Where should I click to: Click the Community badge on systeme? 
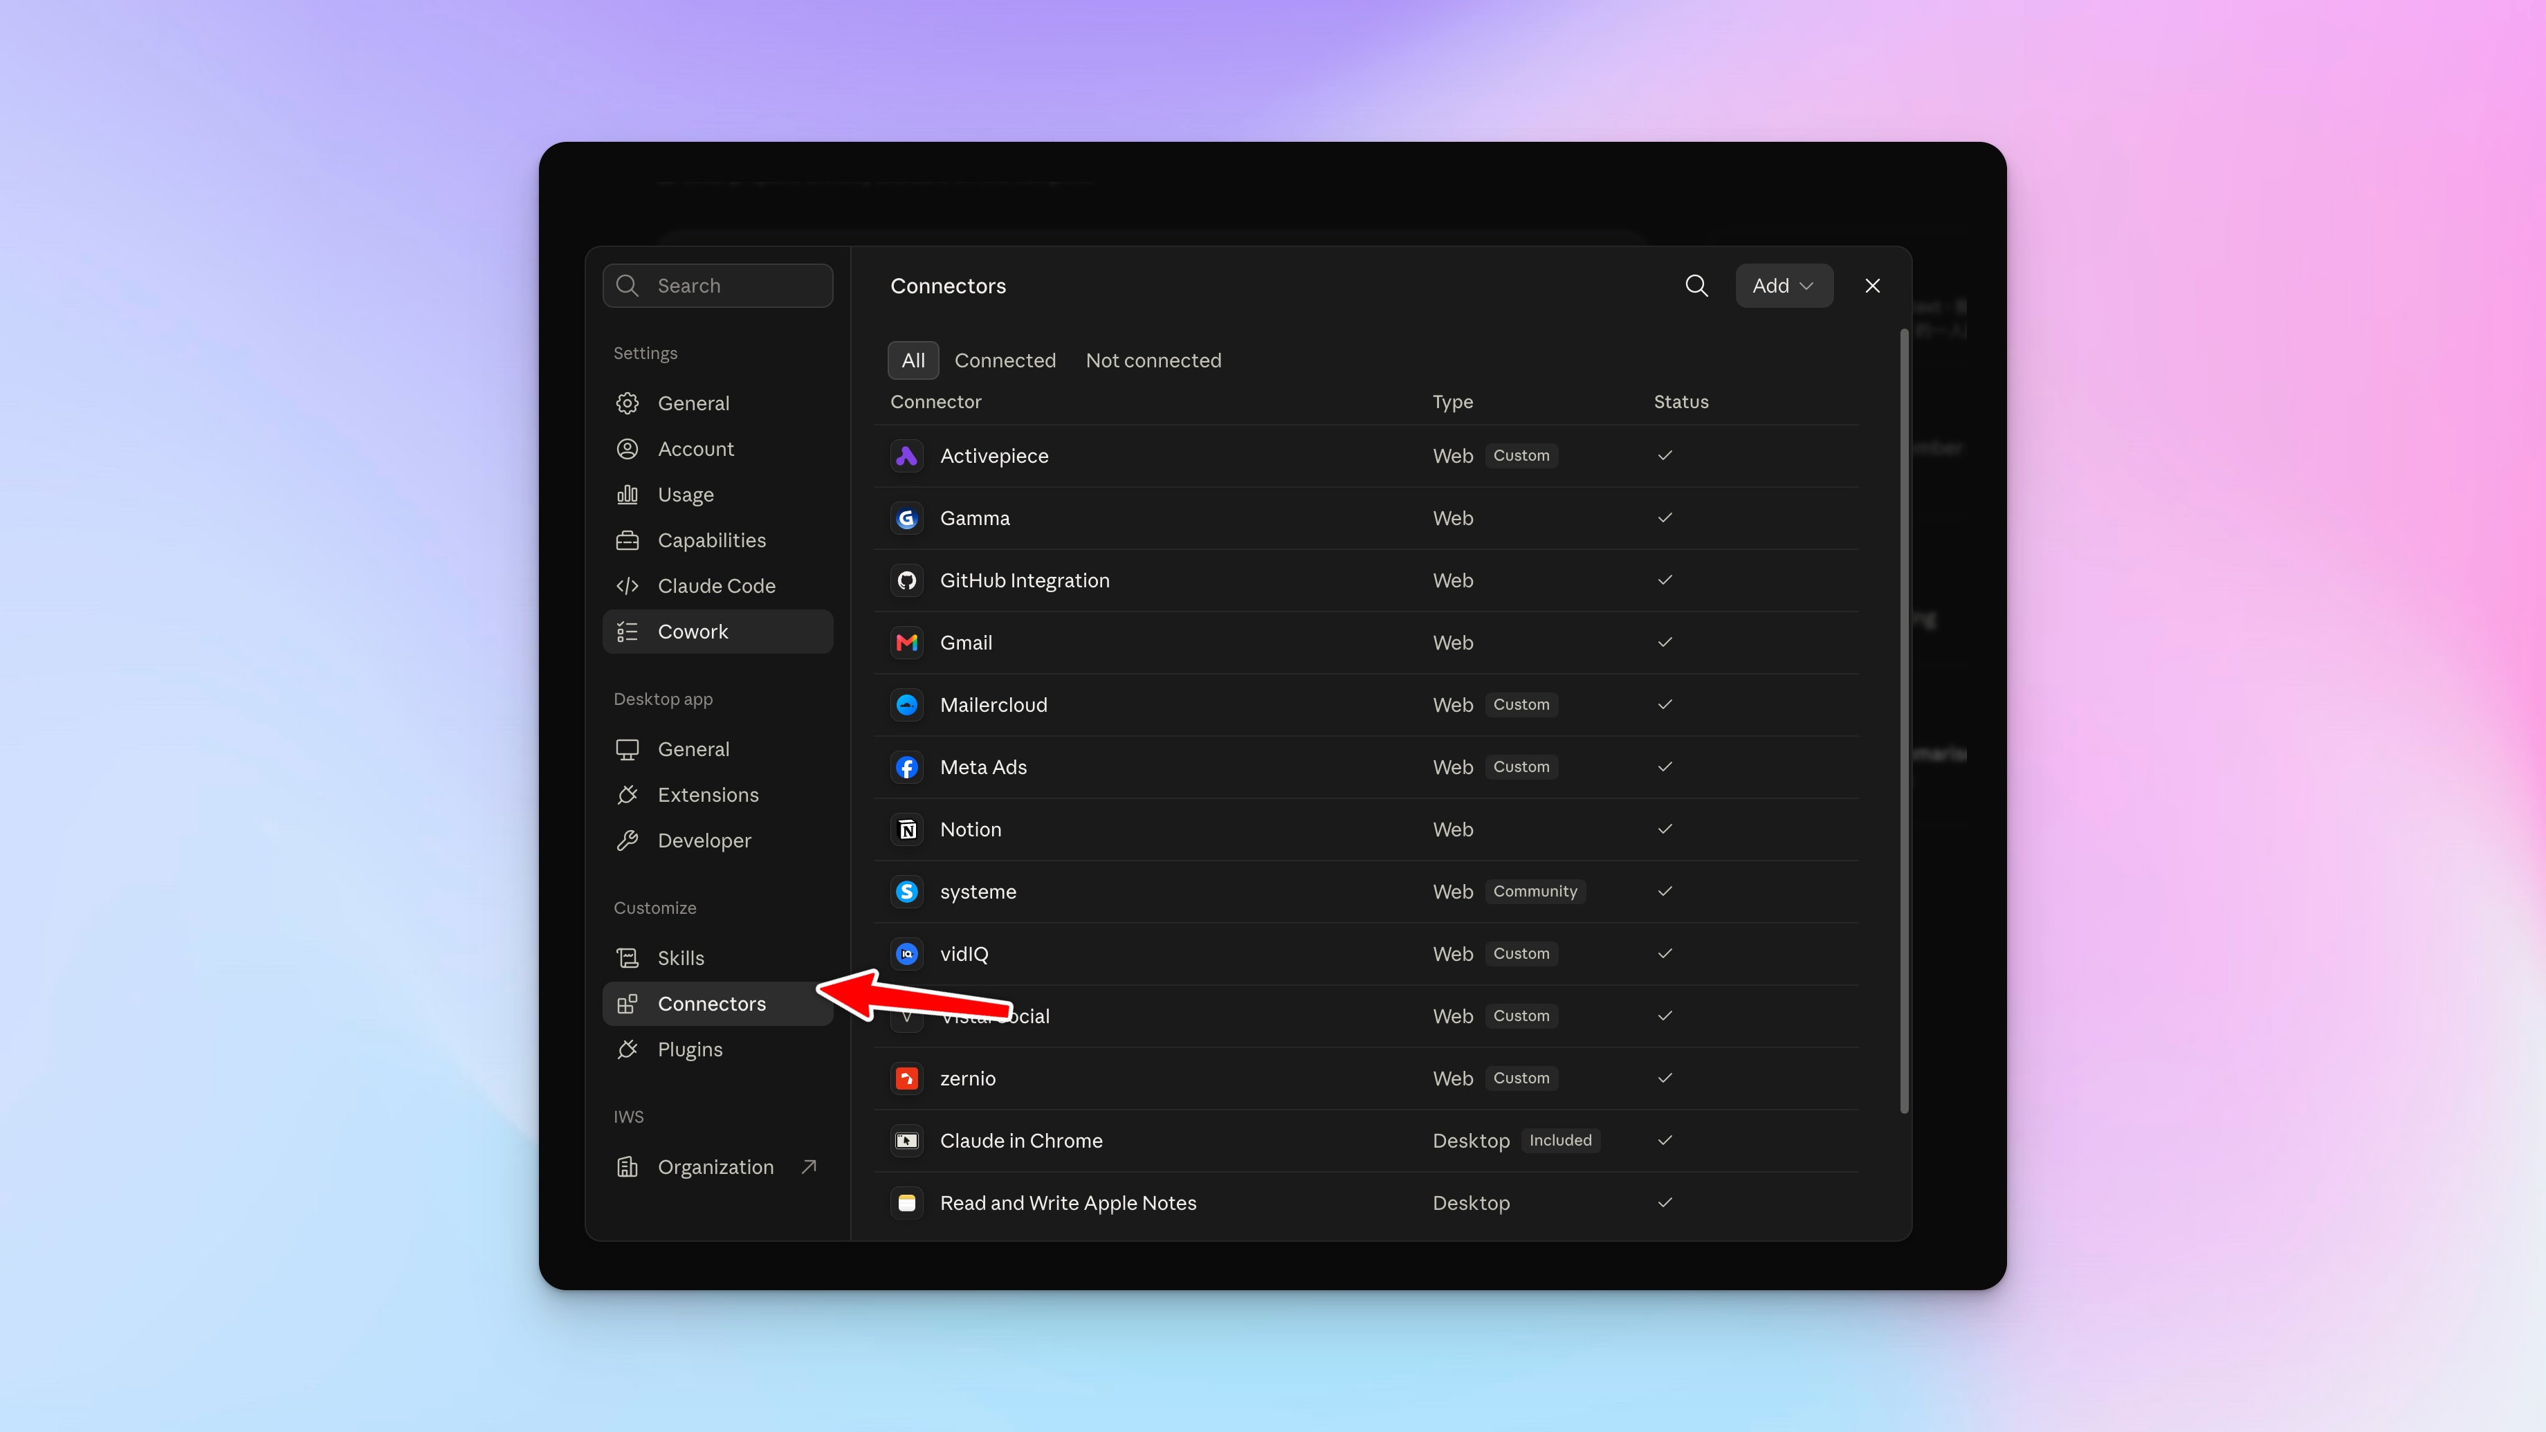coord(1535,892)
